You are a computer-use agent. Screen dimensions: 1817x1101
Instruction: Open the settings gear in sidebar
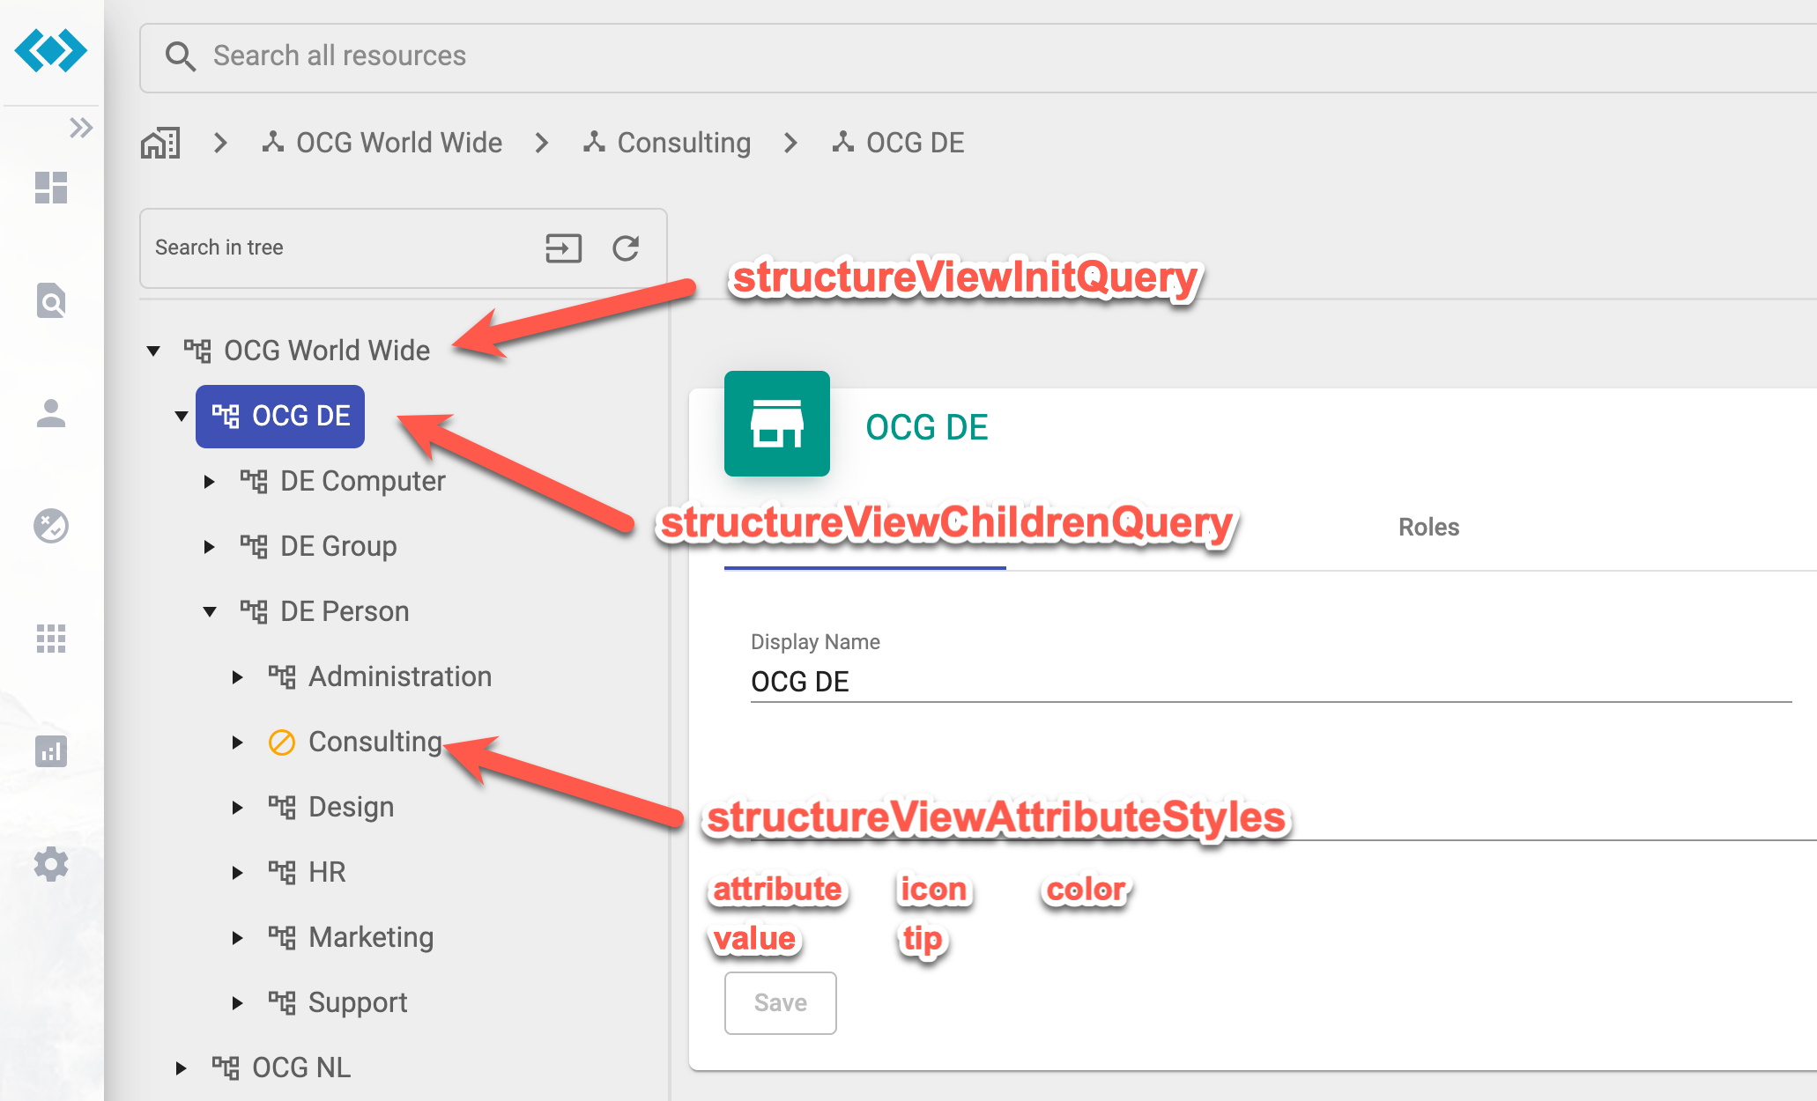point(51,864)
